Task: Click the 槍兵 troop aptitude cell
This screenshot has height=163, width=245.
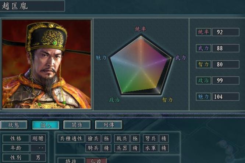Action: coord(93,138)
